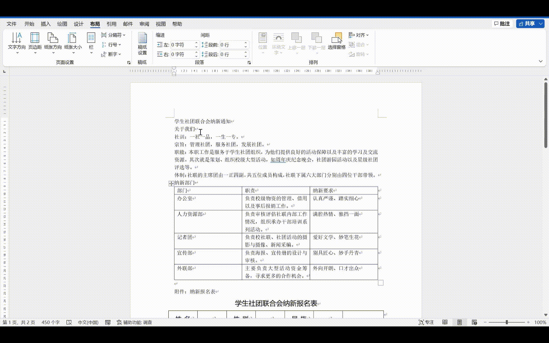Click the 人力资源部 table cell

[x=208, y=222]
